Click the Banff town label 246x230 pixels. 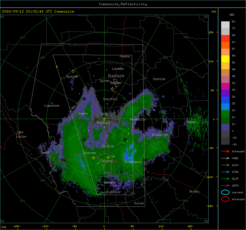(45, 152)
